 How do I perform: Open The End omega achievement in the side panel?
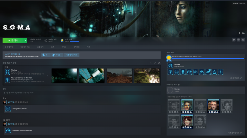click(170, 66)
